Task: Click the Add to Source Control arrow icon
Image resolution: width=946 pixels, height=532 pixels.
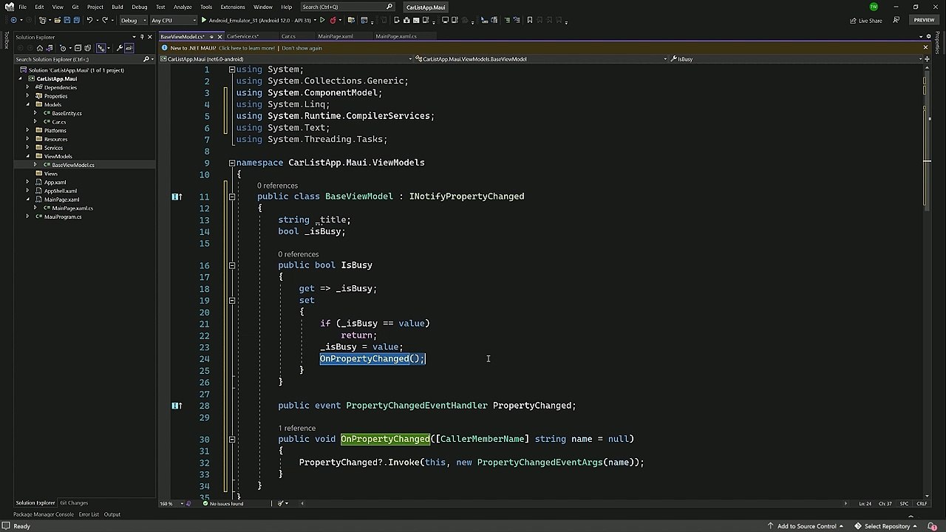Action: point(771,526)
